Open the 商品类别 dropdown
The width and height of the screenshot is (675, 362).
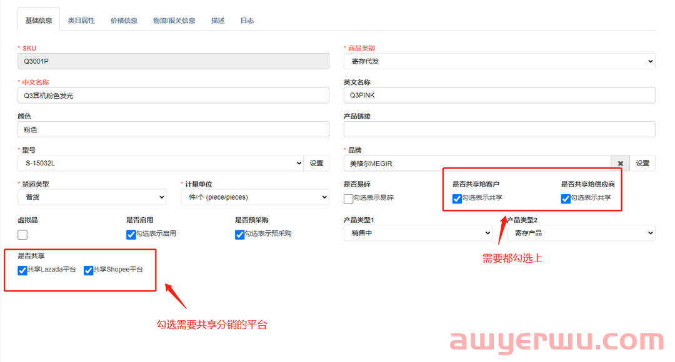point(499,61)
